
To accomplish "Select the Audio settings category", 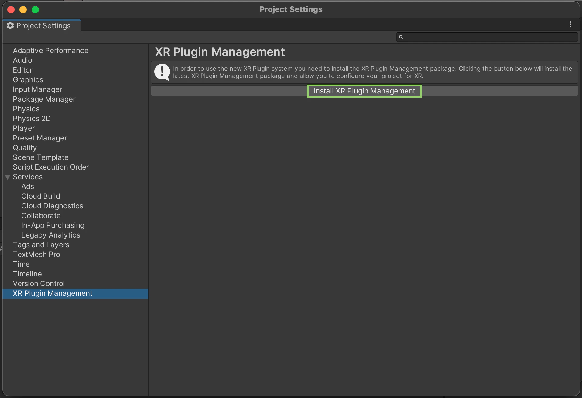I will (22, 60).
